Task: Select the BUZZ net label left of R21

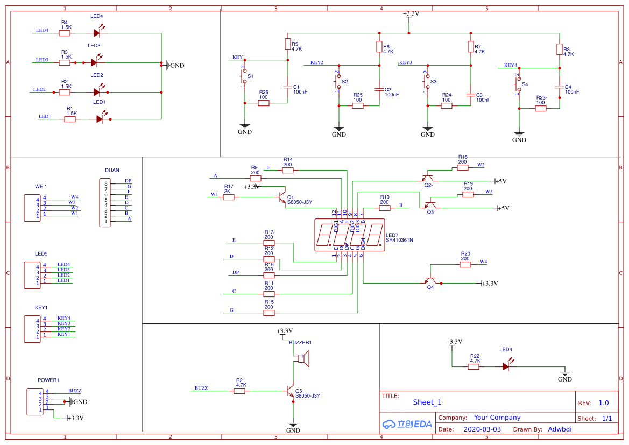Action: click(x=201, y=388)
